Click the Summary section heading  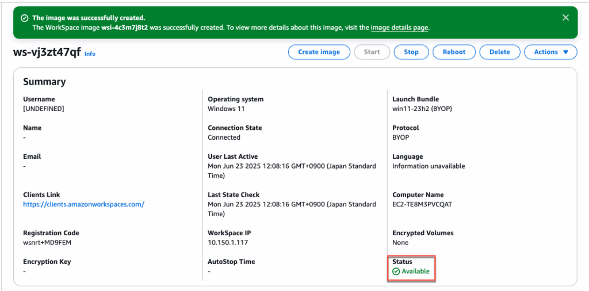tap(44, 82)
